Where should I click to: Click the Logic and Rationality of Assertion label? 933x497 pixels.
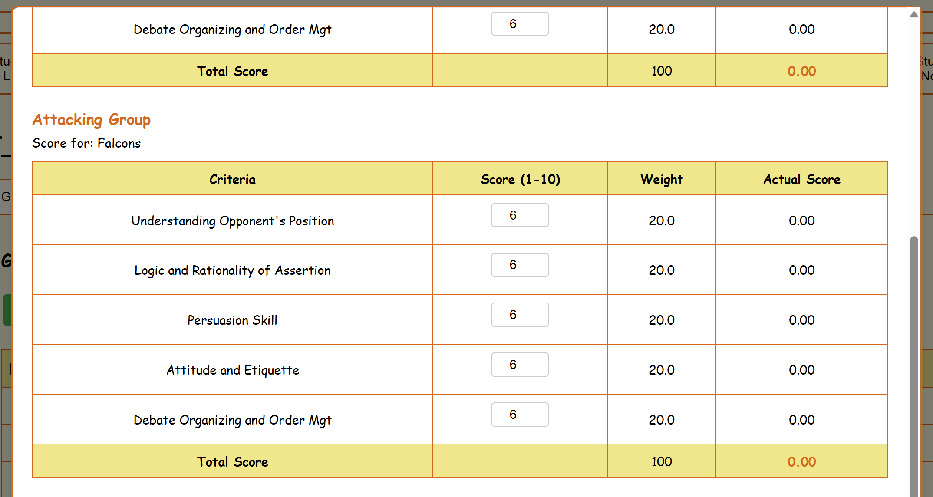[232, 270]
